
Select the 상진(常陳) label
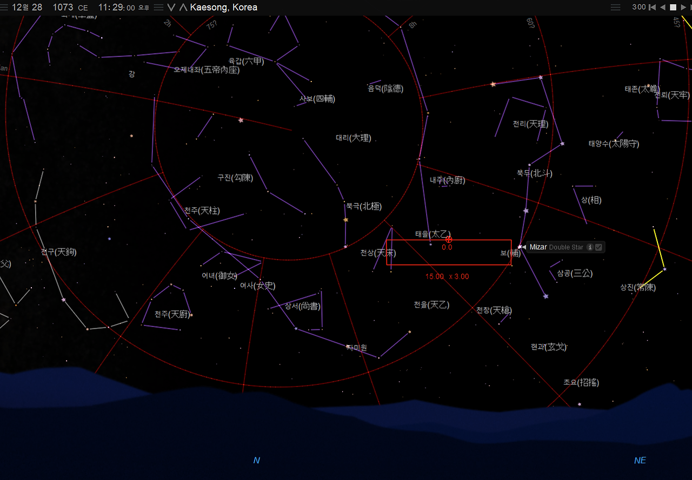click(638, 287)
